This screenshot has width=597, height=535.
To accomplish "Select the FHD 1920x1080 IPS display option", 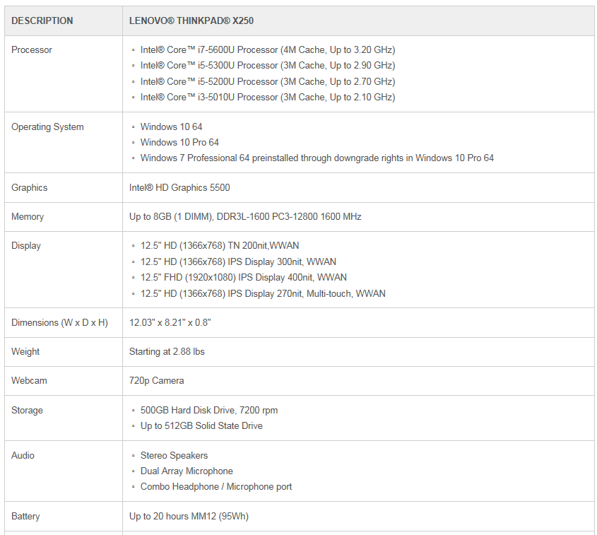I will click(x=244, y=277).
